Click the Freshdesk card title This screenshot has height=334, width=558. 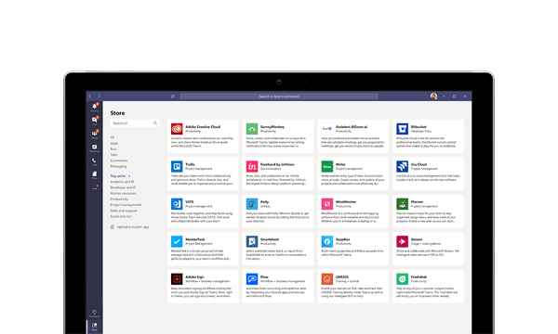click(418, 276)
